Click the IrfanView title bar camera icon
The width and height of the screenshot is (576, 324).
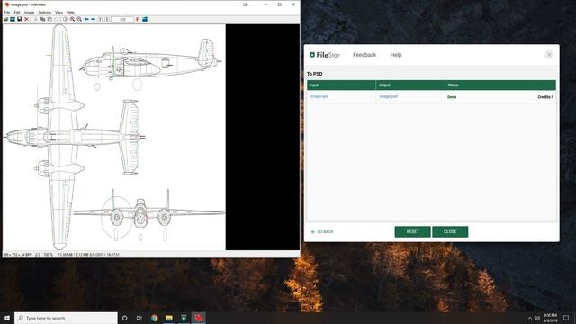pos(246,4)
